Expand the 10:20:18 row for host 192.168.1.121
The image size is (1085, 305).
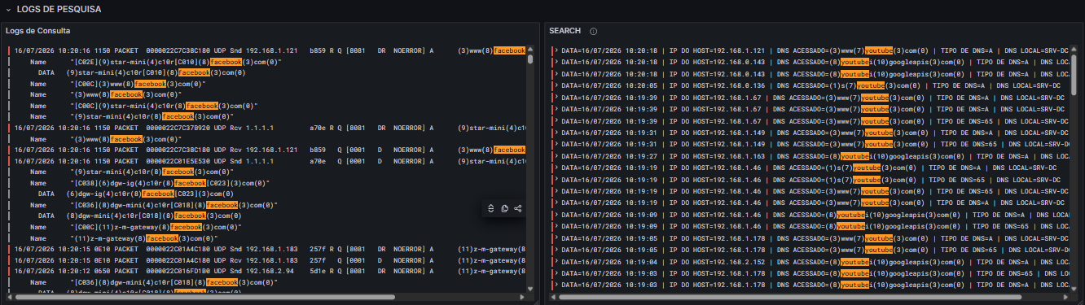click(556, 50)
